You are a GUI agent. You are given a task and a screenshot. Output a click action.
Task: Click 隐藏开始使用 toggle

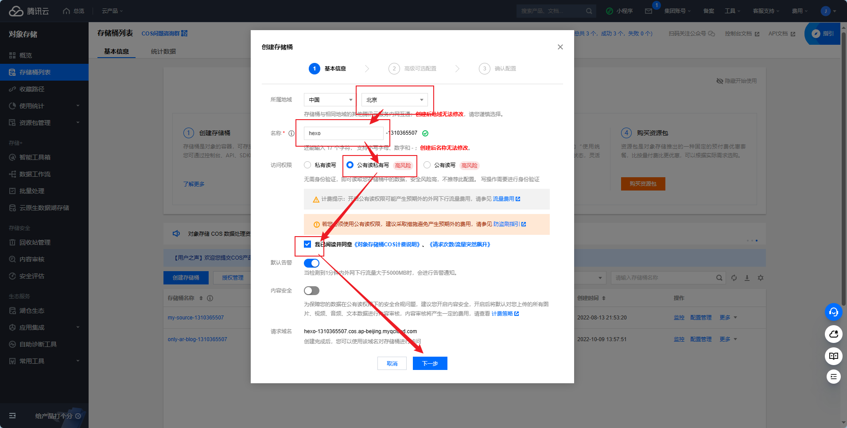[x=737, y=81]
